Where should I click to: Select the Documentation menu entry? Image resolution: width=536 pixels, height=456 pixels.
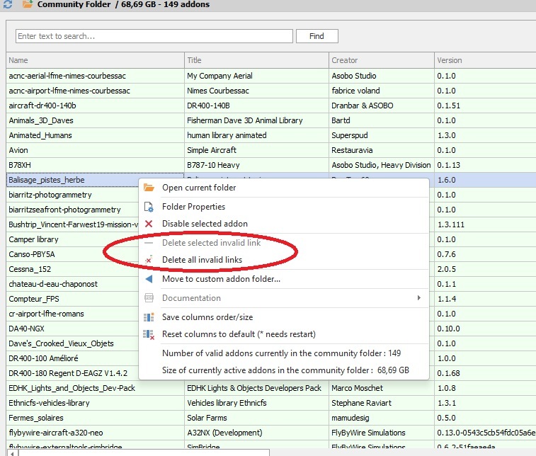click(x=191, y=298)
